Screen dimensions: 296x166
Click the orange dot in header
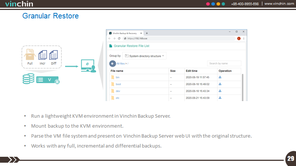pyautogui.click(x=218, y=4)
